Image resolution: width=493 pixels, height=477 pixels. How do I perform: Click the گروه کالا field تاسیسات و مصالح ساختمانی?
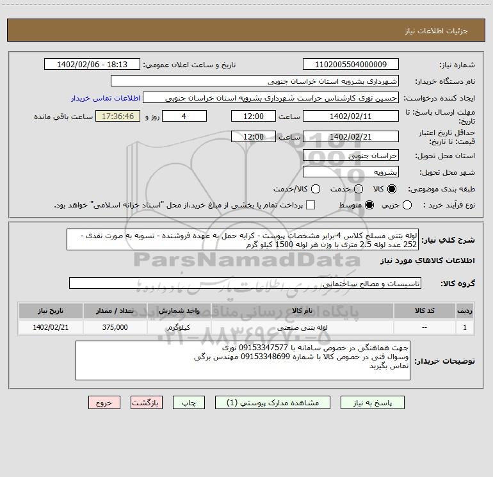pos(245,283)
